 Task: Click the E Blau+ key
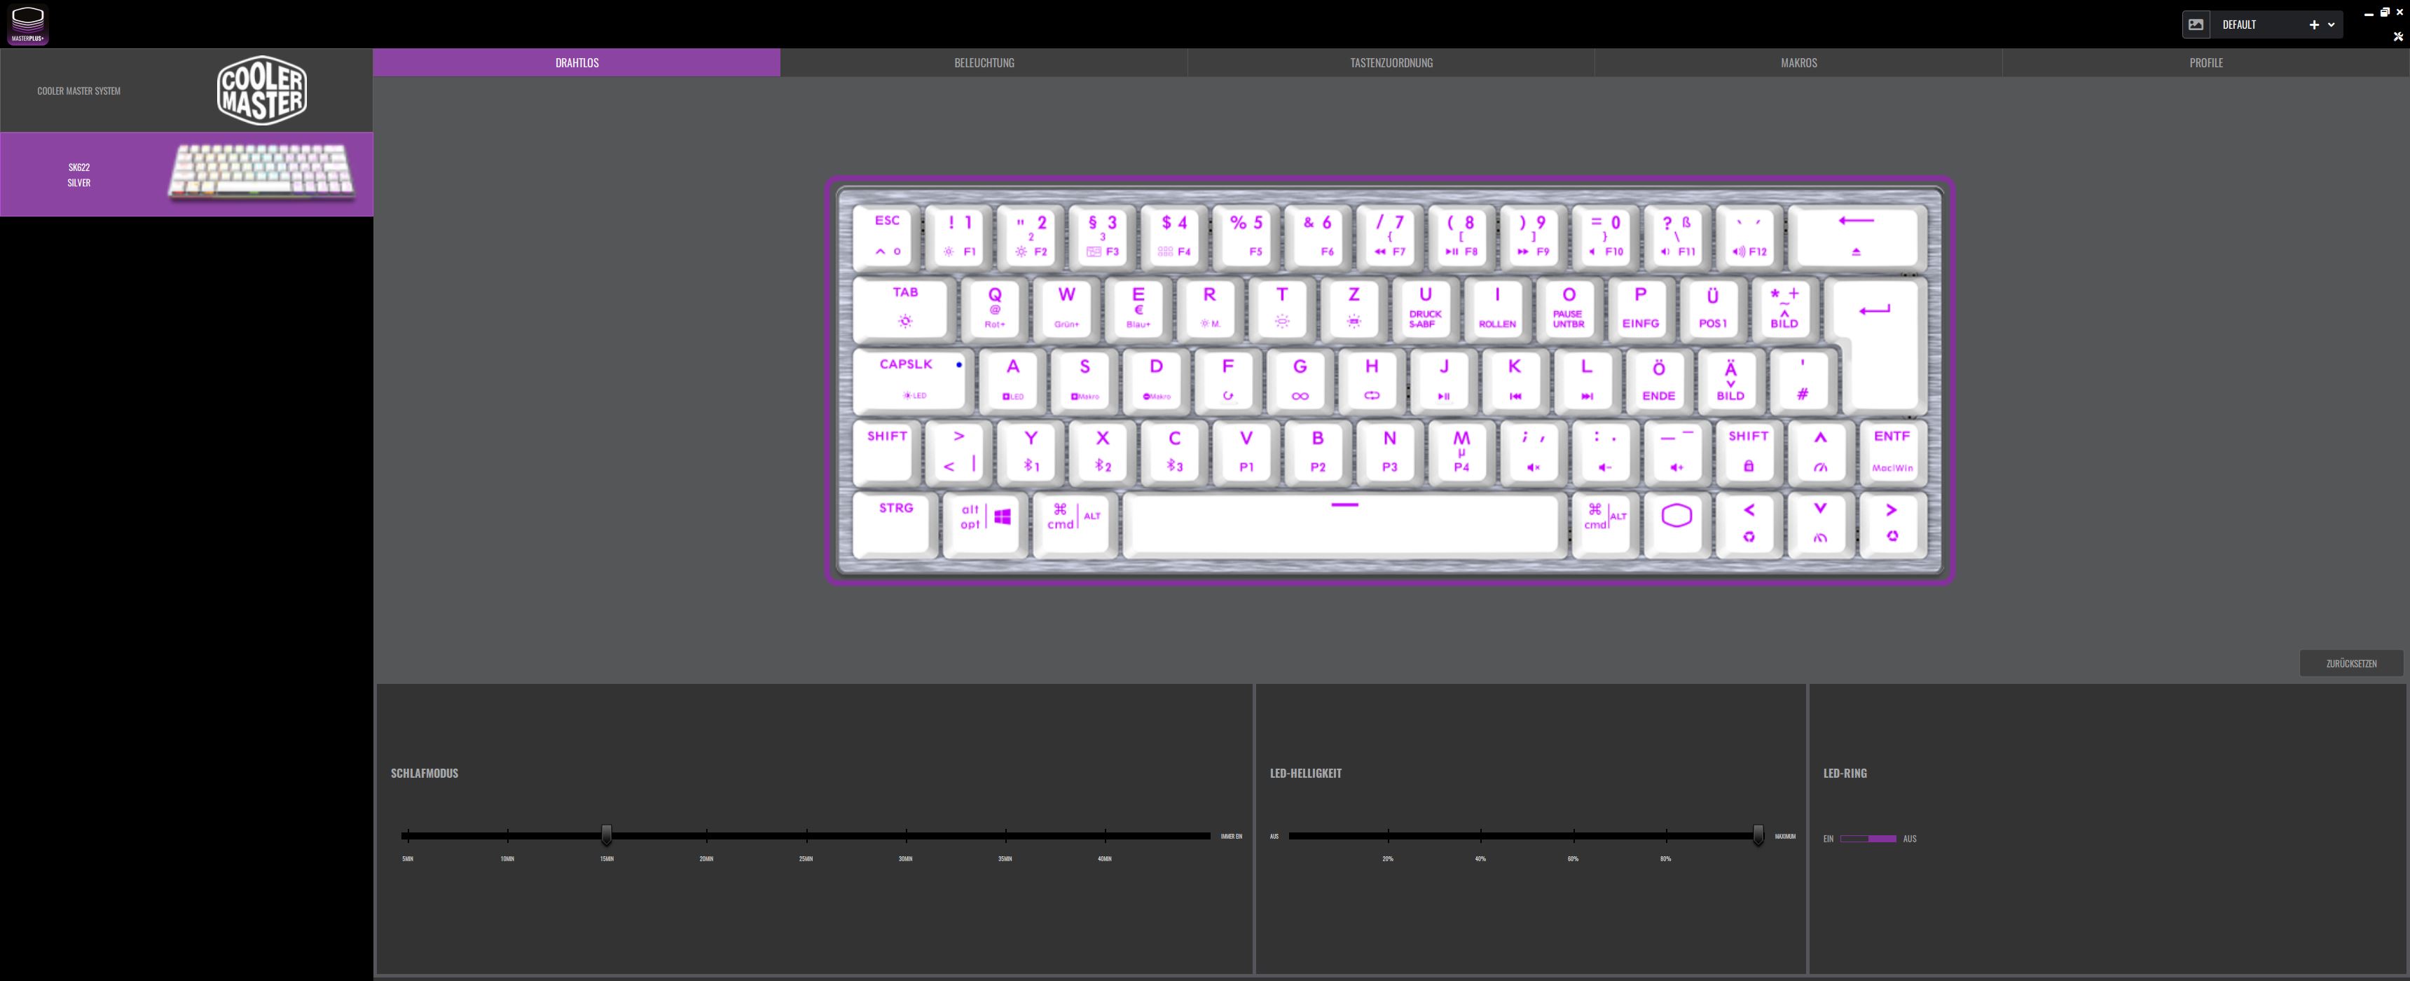(1138, 308)
